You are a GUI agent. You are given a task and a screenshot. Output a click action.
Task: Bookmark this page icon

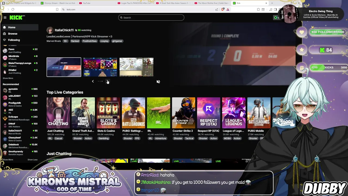57,10
